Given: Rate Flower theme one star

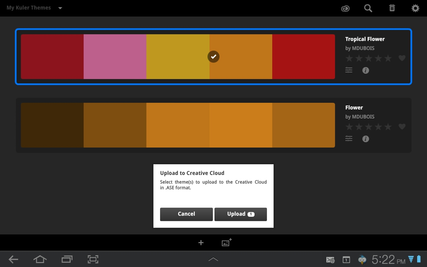Looking at the screenshot, I should (349, 127).
